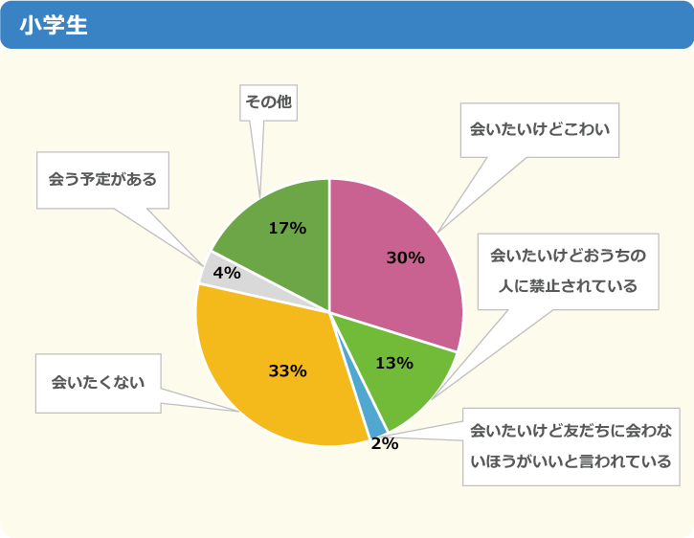Select the 会う予定がある callout box

102,180
